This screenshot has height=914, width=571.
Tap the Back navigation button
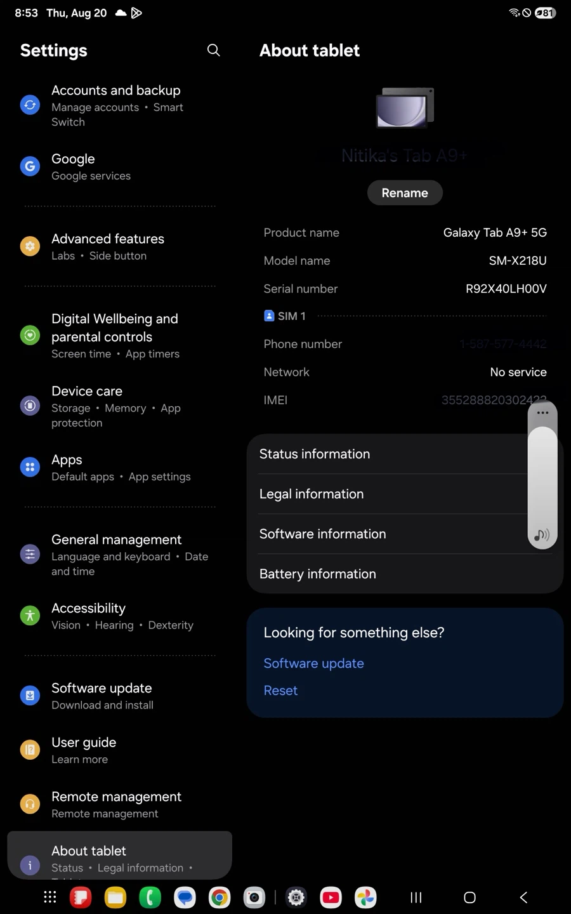click(523, 897)
